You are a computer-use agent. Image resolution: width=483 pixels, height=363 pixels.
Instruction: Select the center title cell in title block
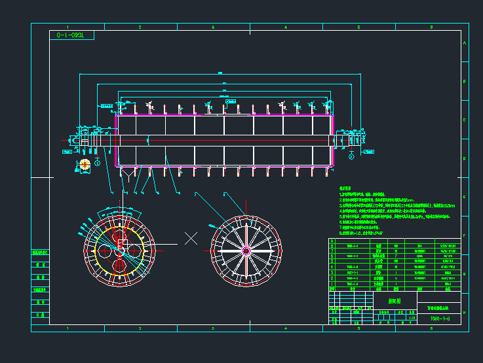click(x=394, y=302)
